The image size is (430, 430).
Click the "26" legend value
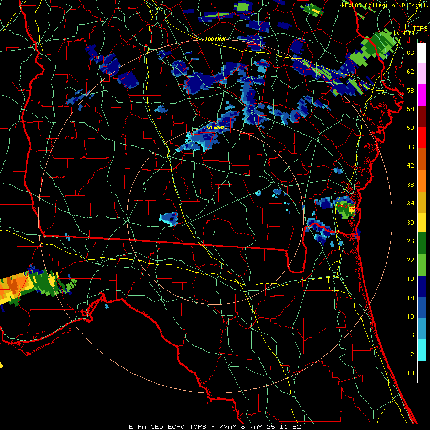click(410, 241)
